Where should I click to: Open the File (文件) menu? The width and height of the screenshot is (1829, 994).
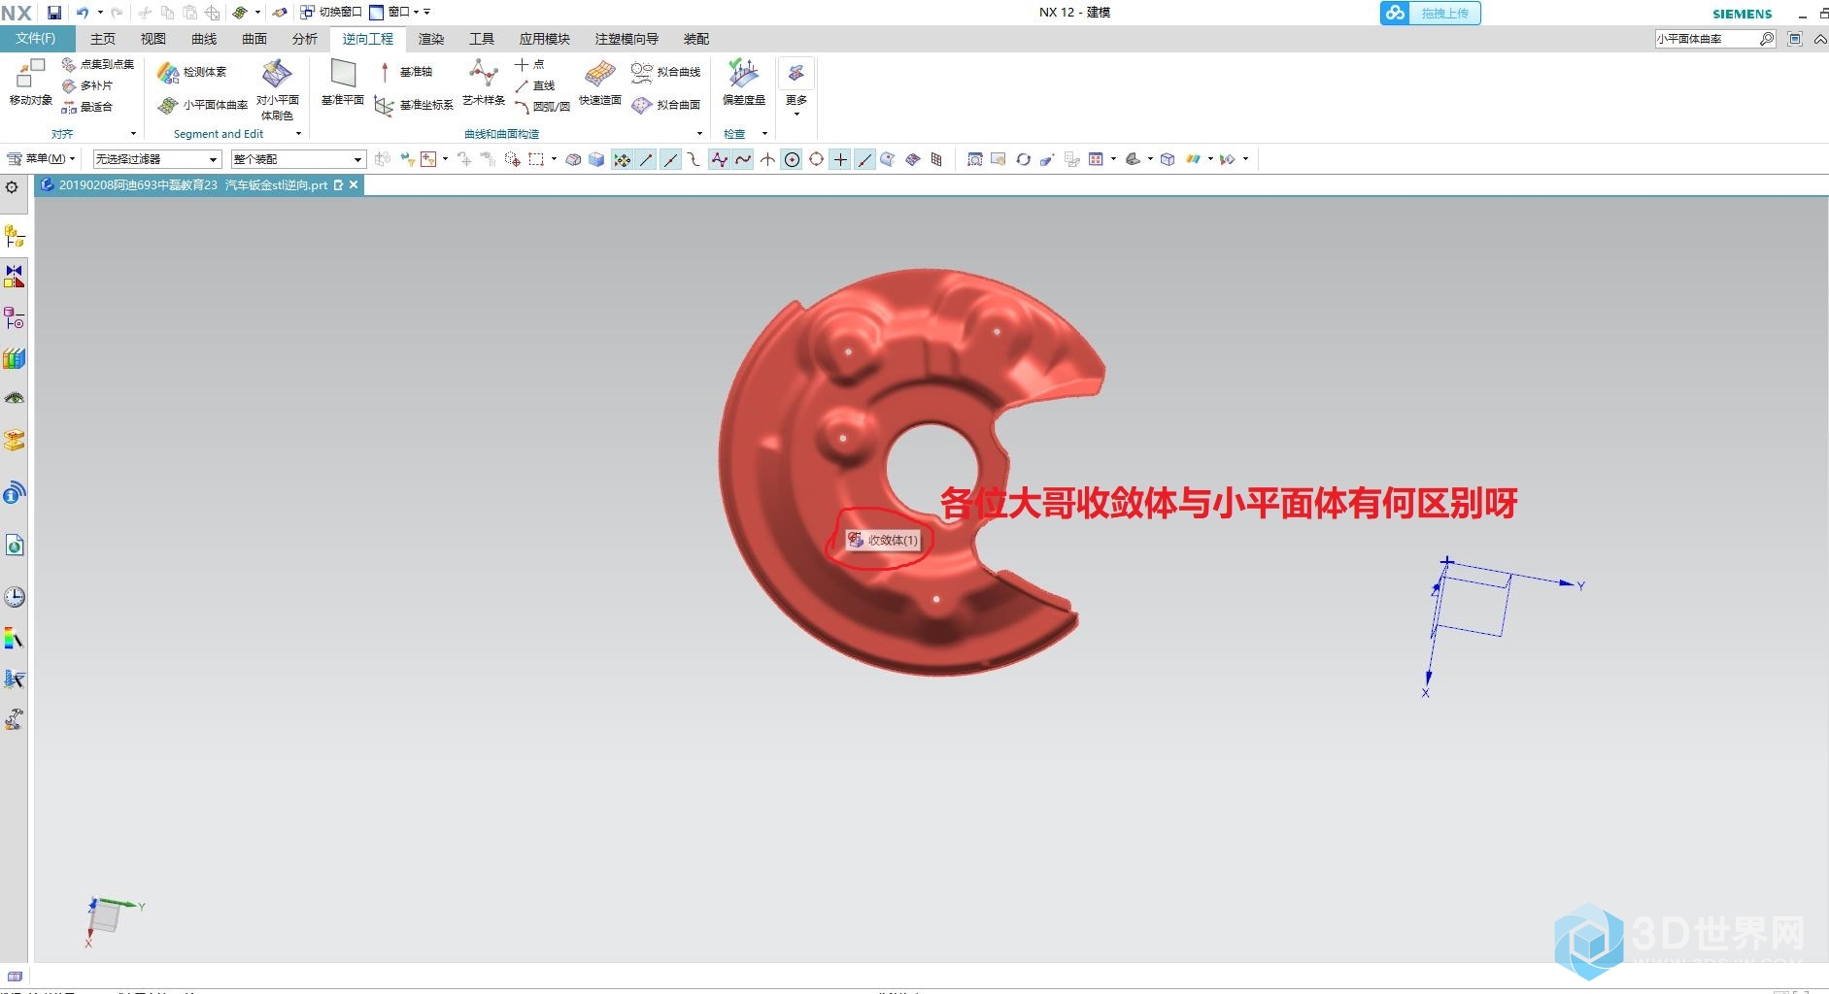tap(36, 39)
